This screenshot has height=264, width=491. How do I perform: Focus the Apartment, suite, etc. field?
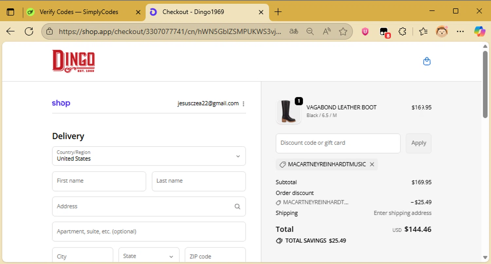[149, 231]
